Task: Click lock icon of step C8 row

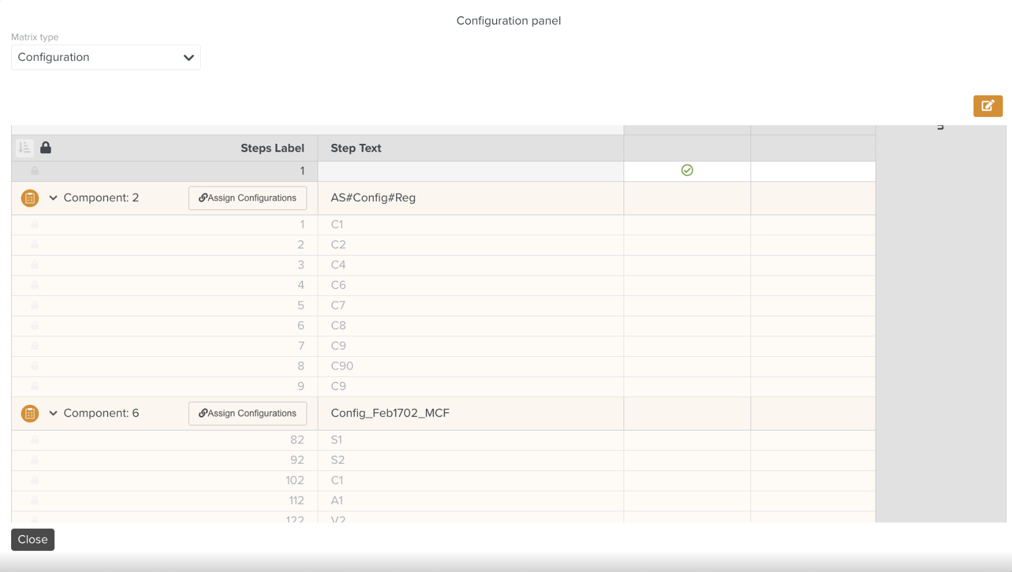Action: click(35, 325)
